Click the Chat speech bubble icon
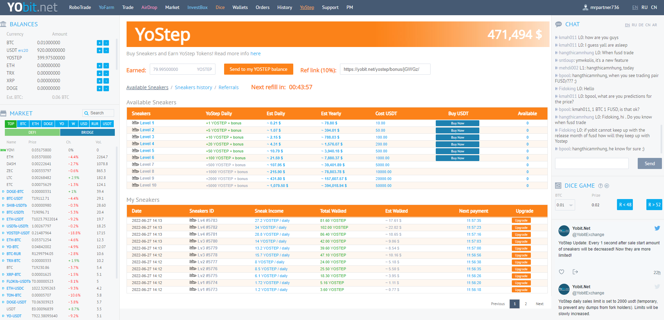This screenshot has width=664, height=320. pyautogui.click(x=559, y=24)
